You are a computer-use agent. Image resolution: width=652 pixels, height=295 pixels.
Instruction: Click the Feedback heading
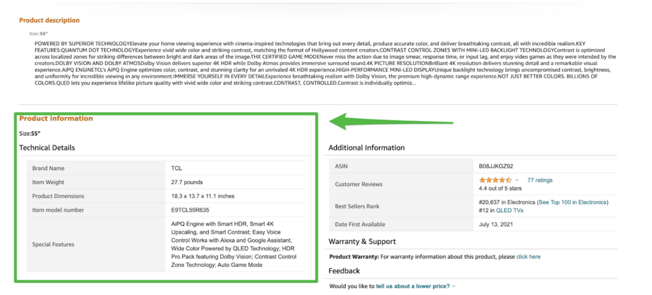tap(344, 271)
